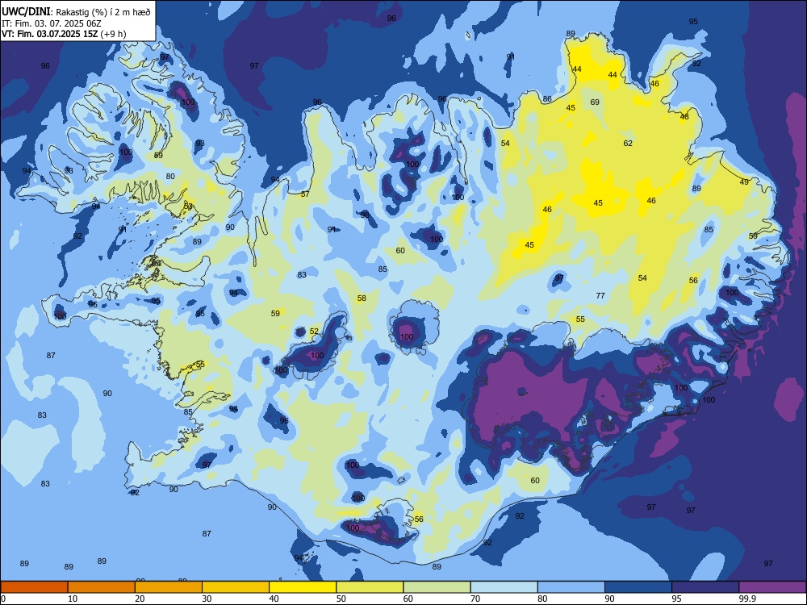
Task: Pick the 40–50 bright yellow legend swatch
Action: tap(303, 587)
